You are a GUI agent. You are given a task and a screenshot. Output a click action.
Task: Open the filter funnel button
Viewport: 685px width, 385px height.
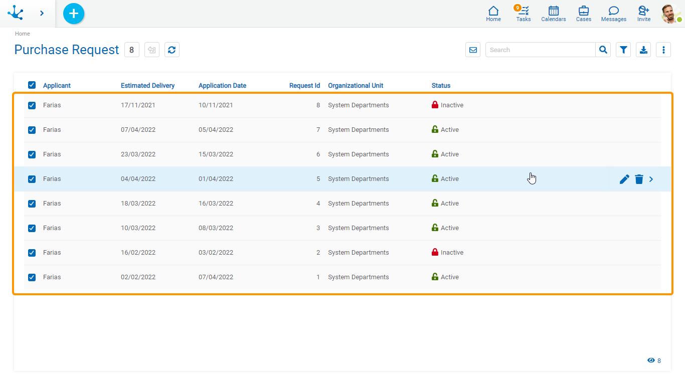[x=623, y=50]
